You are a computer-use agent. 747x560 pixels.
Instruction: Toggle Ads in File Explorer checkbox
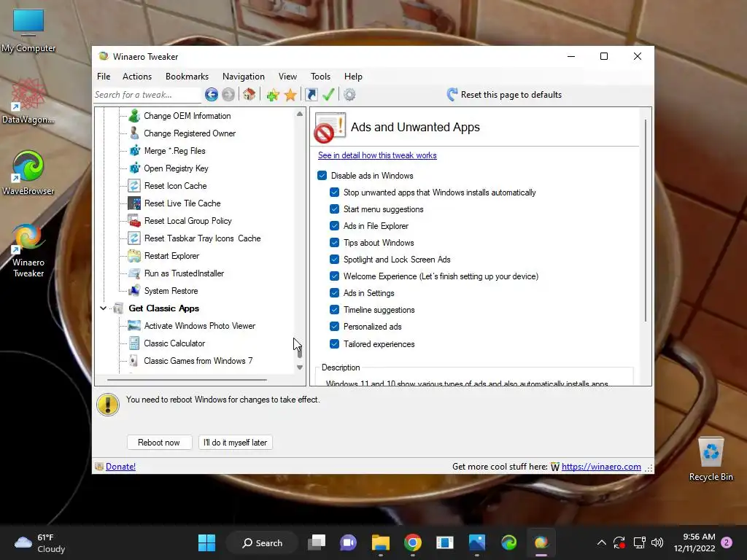(334, 226)
